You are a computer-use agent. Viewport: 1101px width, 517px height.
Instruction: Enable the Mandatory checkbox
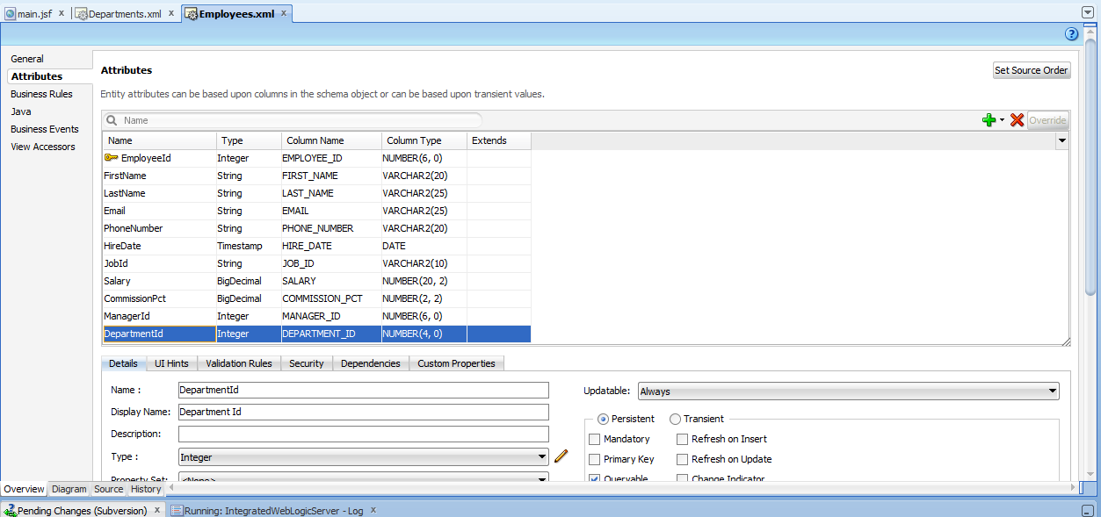point(594,439)
